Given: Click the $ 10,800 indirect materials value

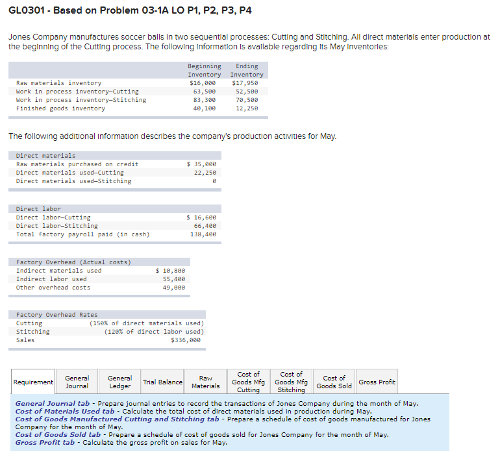Looking at the screenshot, I should (170, 271).
